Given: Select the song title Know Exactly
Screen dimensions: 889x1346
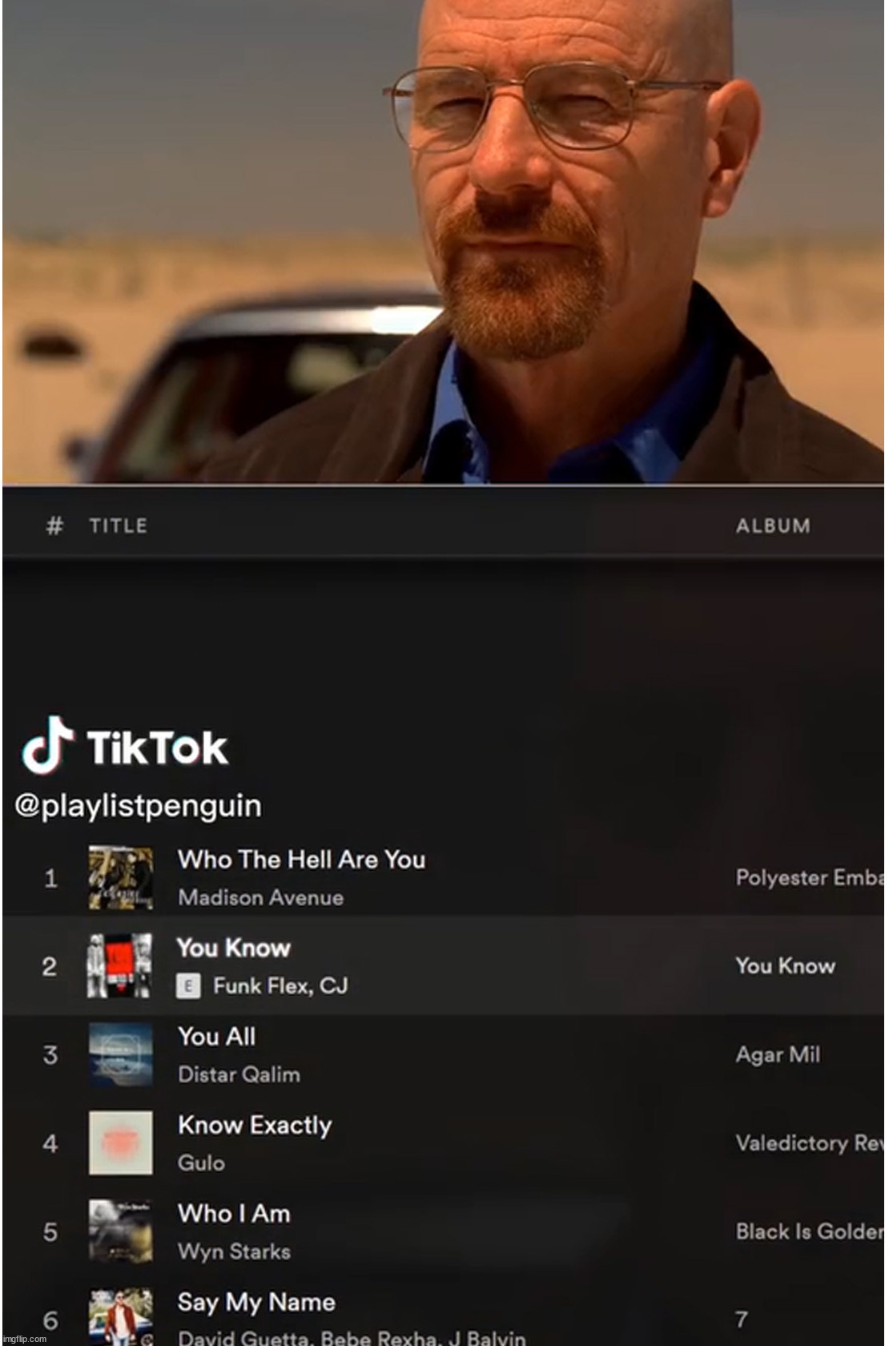Looking at the screenshot, I should click(255, 1125).
